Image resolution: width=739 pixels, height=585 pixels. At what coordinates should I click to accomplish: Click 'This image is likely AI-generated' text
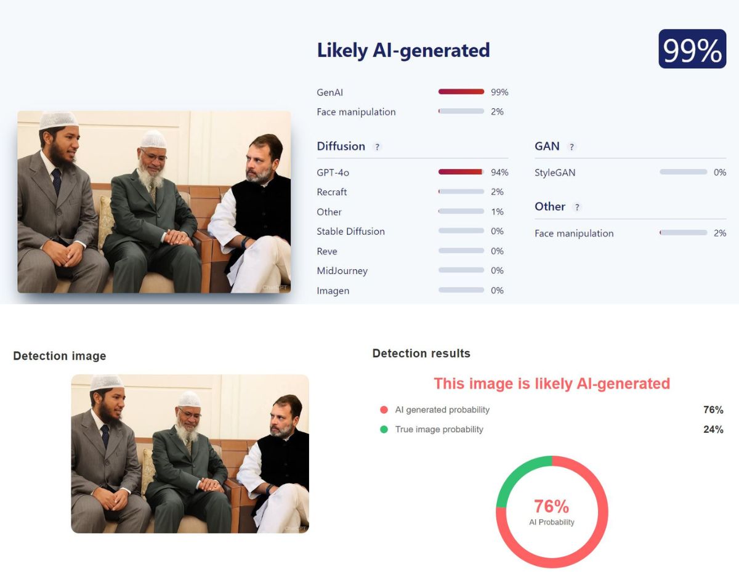pos(552,384)
